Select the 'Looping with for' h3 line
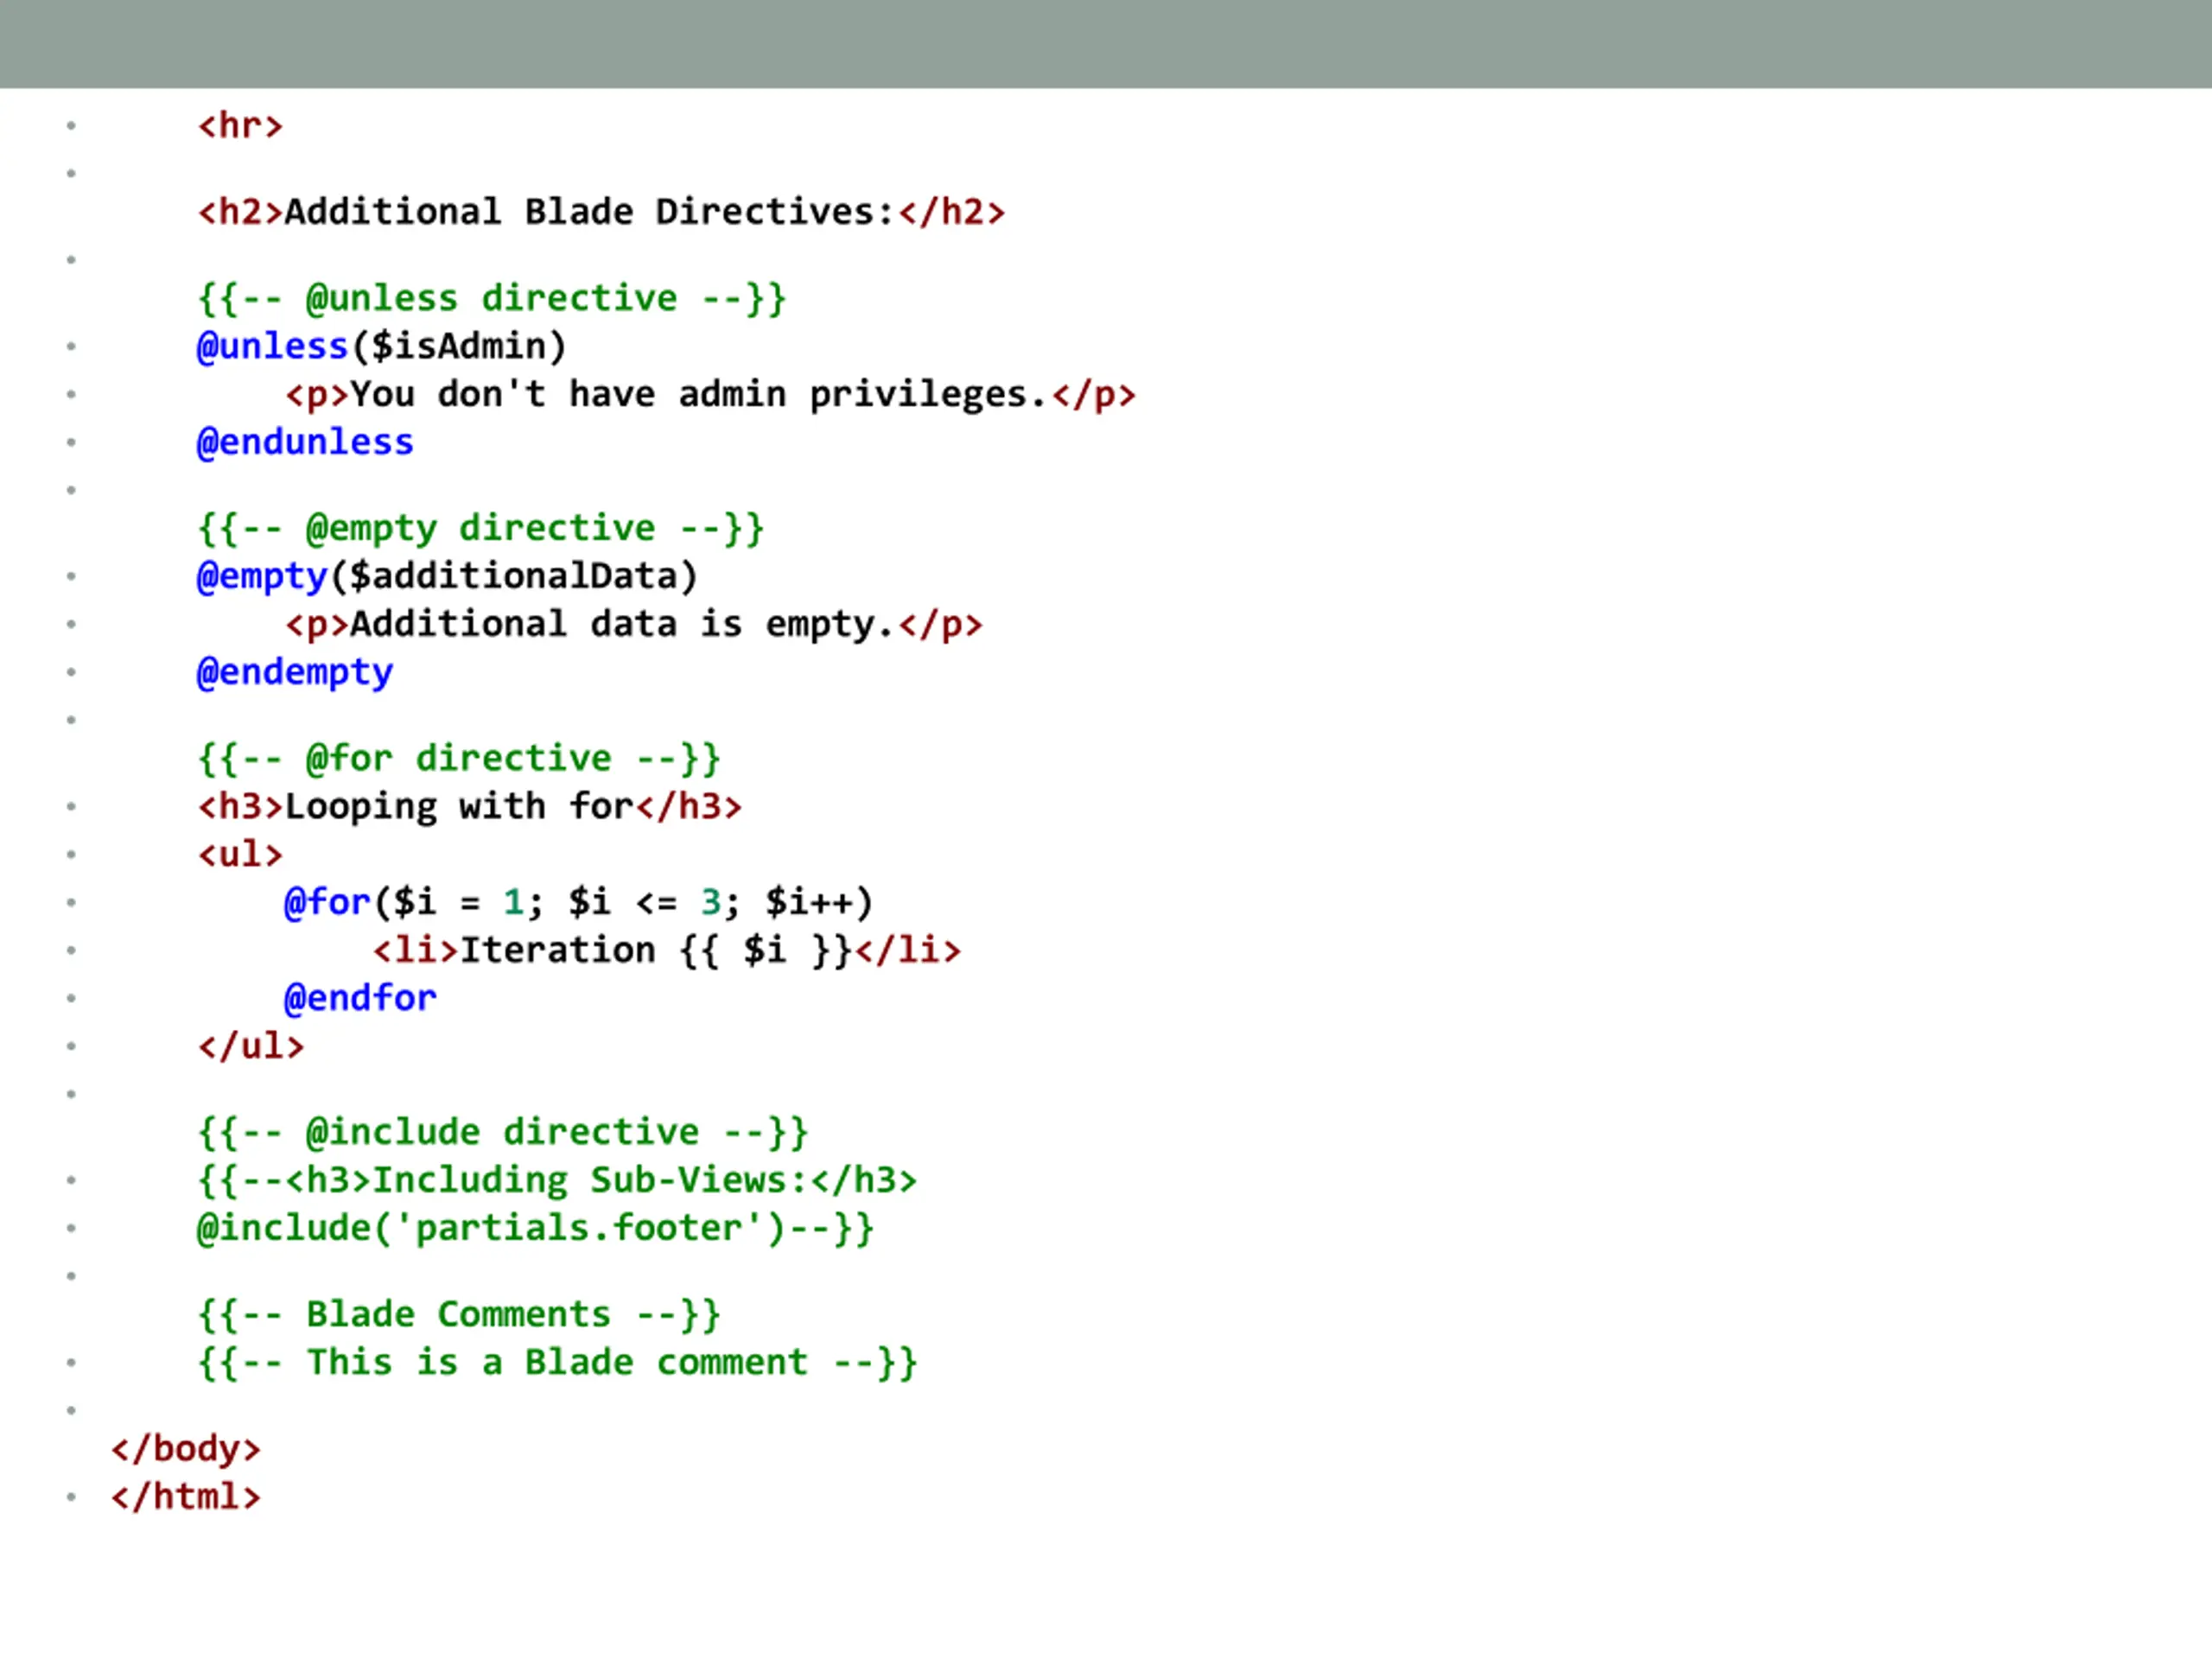 click(x=470, y=807)
